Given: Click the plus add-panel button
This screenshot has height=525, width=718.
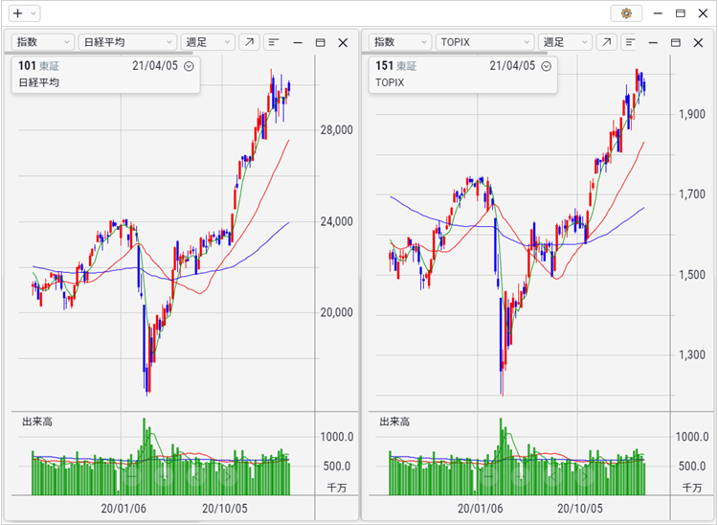Looking at the screenshot, I should tap(17, 13).
